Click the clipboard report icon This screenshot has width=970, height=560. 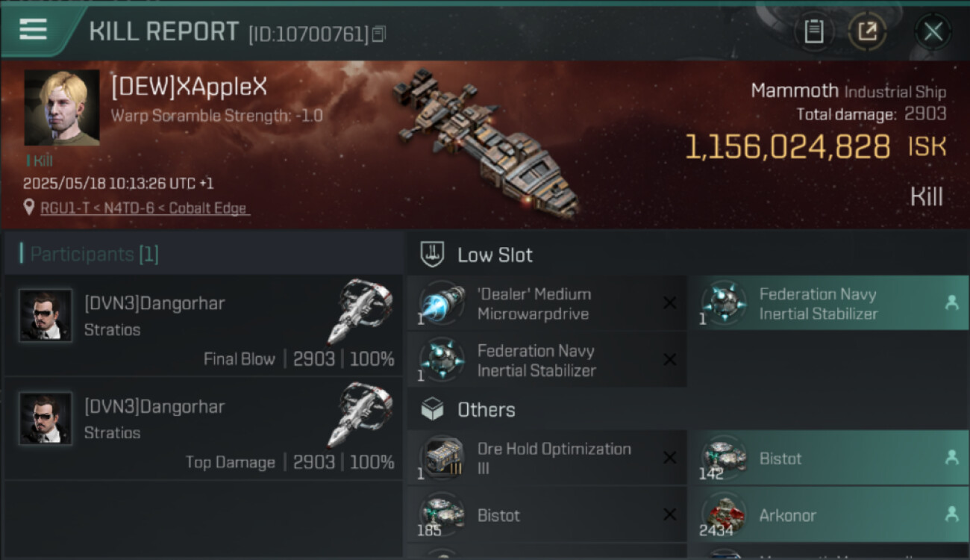[813, 31]
